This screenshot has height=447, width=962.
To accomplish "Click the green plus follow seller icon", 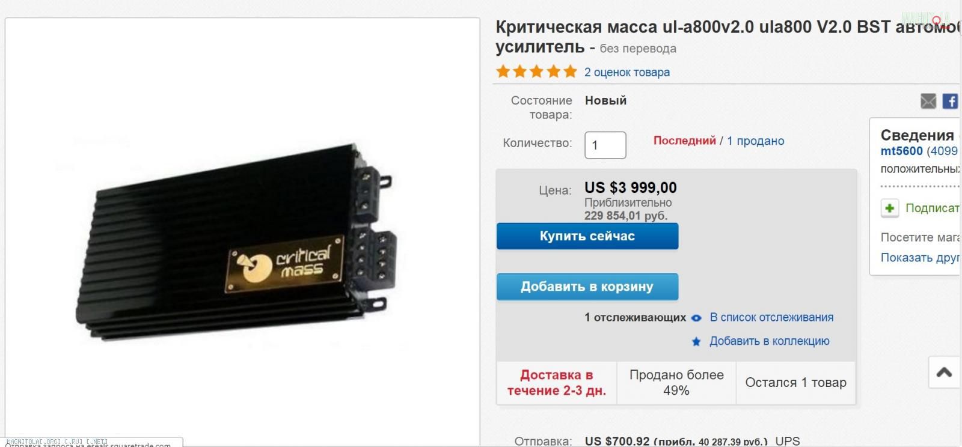I will (x=890, y=208).
